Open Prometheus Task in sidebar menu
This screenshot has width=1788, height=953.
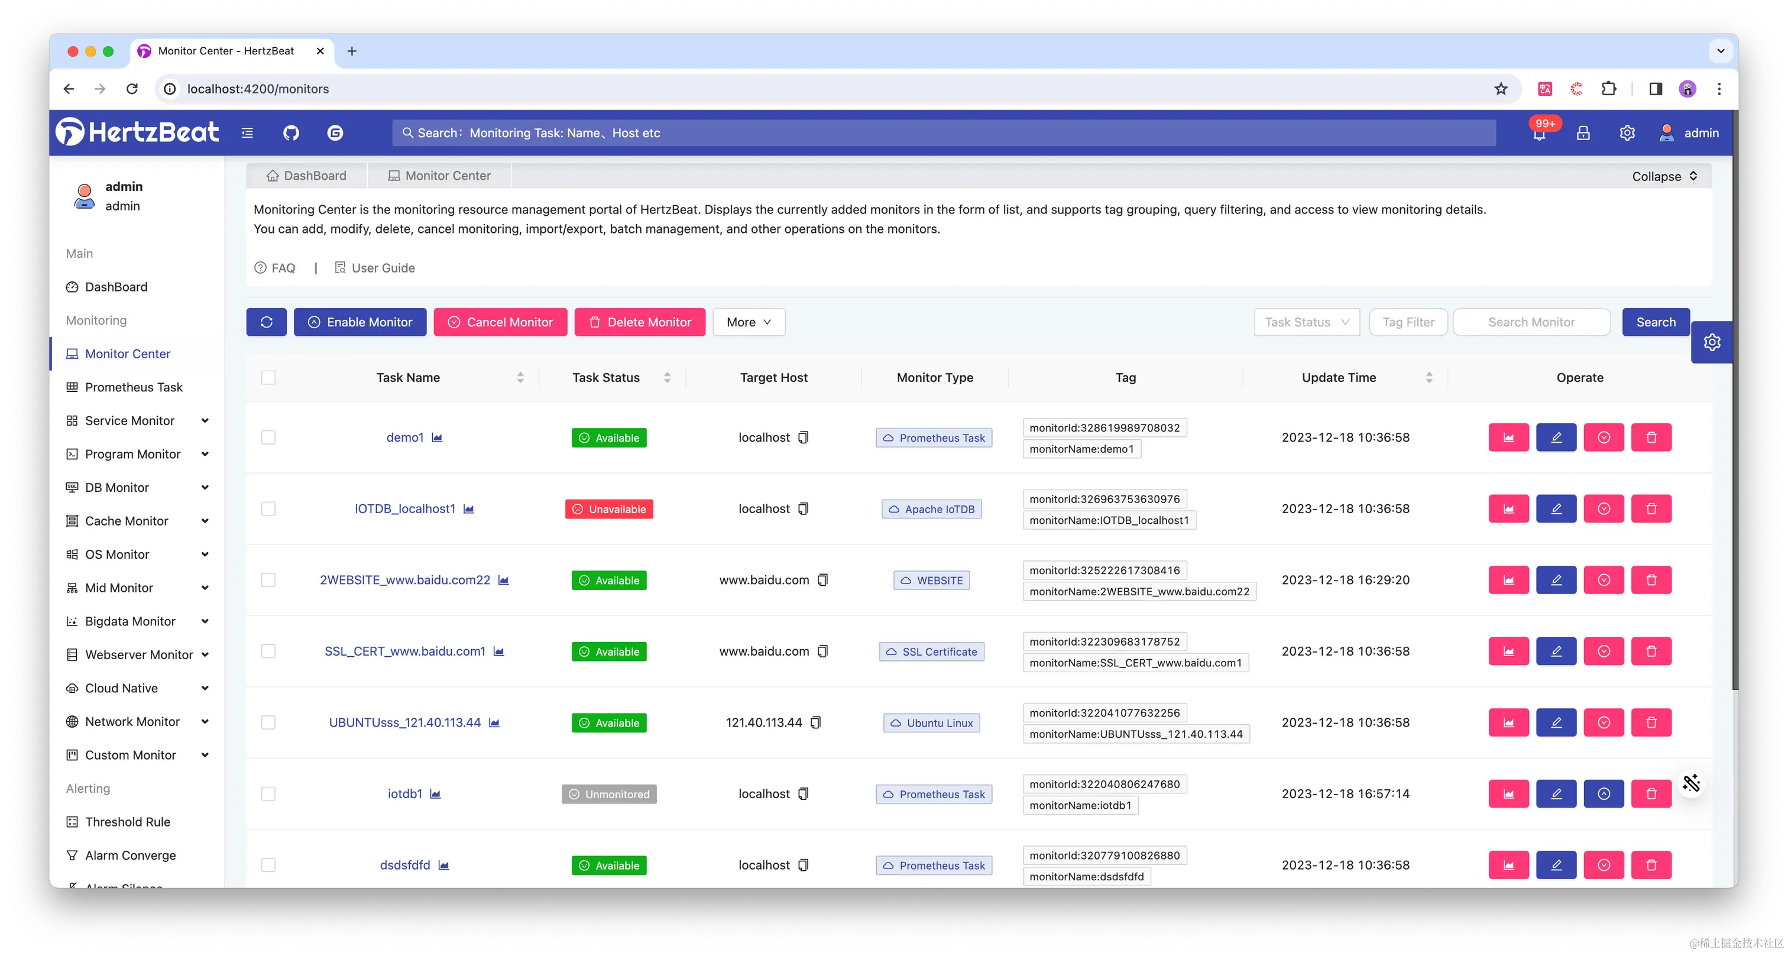point(133,387)
